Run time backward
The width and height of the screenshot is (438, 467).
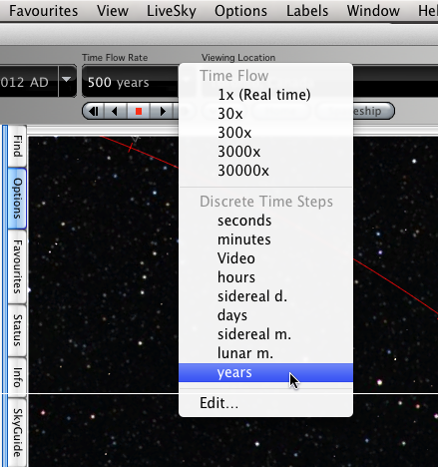click(x=116, y=111)
